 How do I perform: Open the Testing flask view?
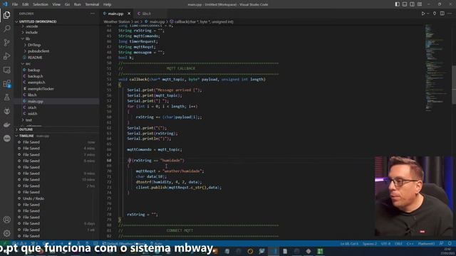coord(6,97)
